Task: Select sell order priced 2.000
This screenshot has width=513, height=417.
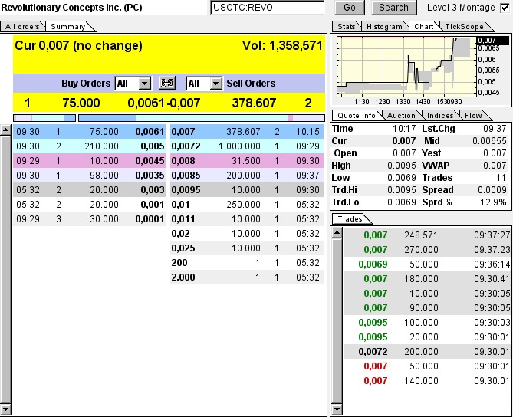Action: point(247,277)
